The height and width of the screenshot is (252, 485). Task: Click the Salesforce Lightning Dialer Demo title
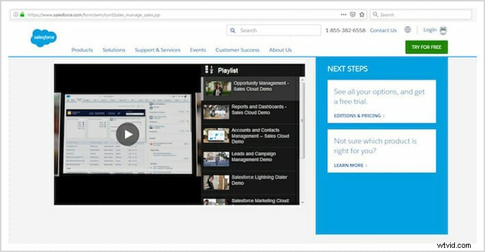point(259,180)
